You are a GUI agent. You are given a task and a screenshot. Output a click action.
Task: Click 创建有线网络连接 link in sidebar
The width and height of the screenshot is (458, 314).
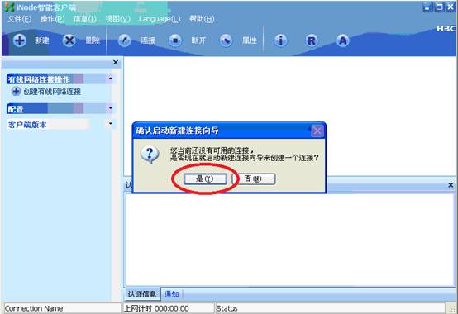(x=52, y=92)
